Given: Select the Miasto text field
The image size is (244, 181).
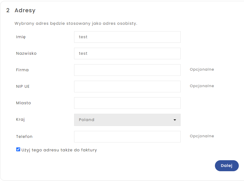Looking at the screenshot, I should pyautogui.click(x=127, y=103).
